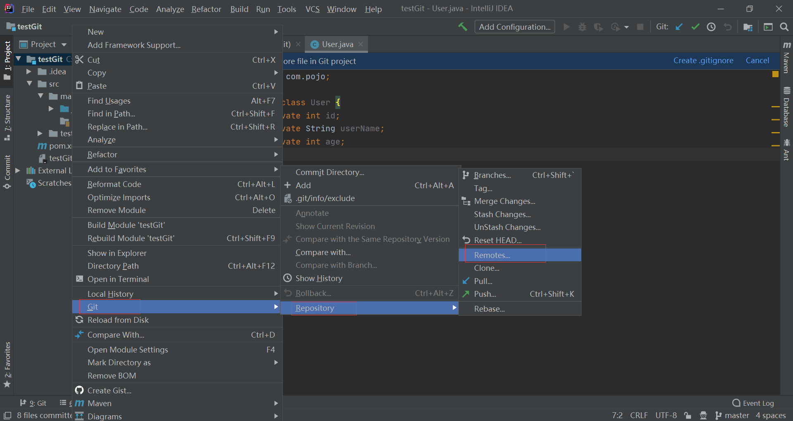This screenshot has height=421, width=793.
Task: Open the Project view dropdown
Action: (x=64, y=44)
